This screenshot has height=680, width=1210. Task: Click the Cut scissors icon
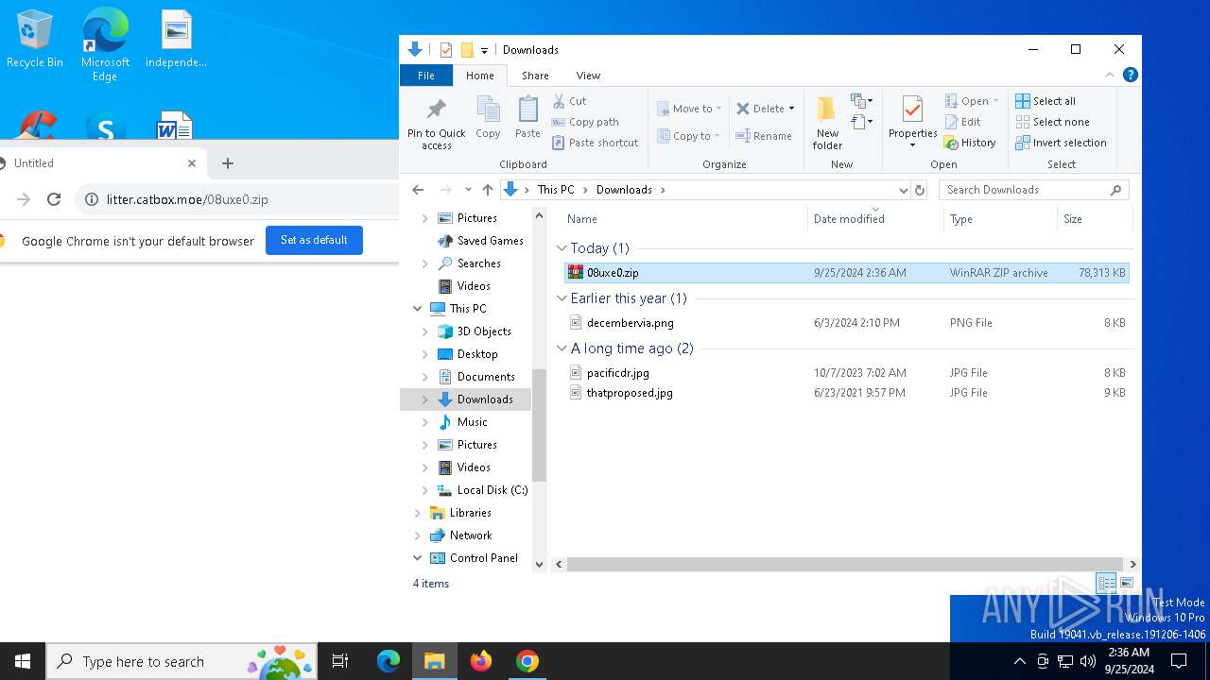559,101
